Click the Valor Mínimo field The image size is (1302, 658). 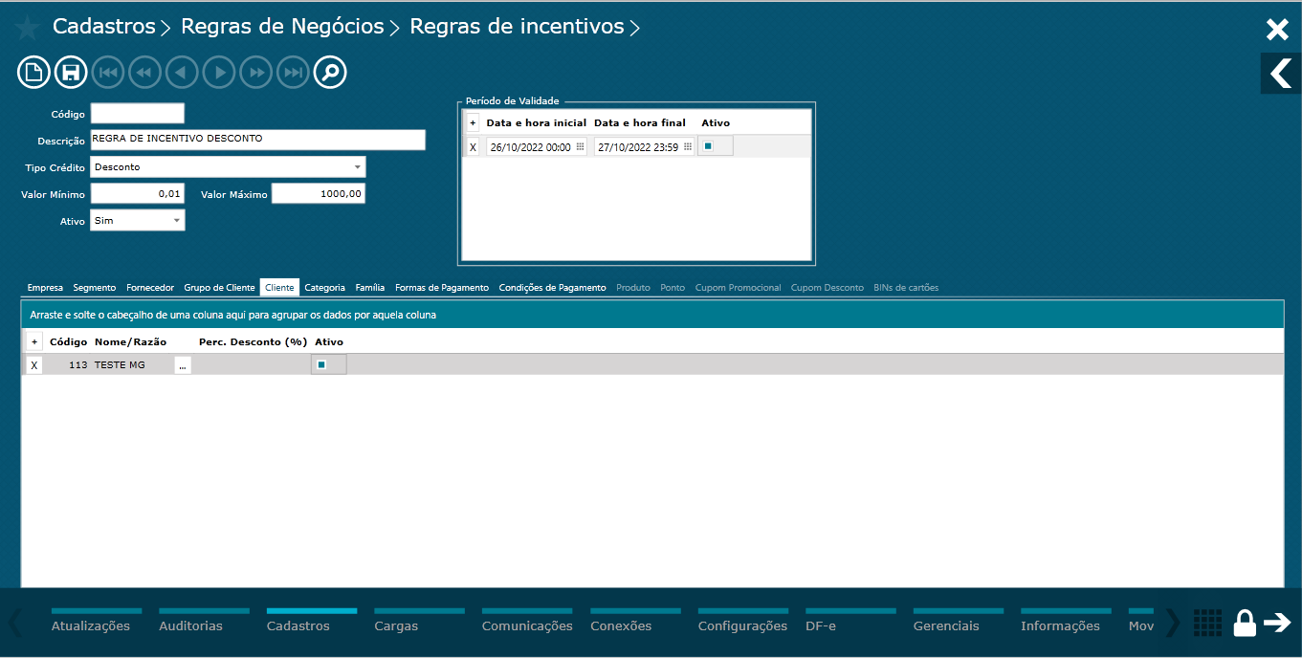click(138, 193)
